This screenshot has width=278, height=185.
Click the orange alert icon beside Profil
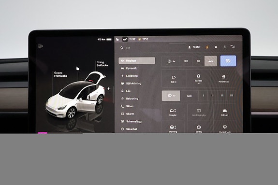tap(207, 47)
